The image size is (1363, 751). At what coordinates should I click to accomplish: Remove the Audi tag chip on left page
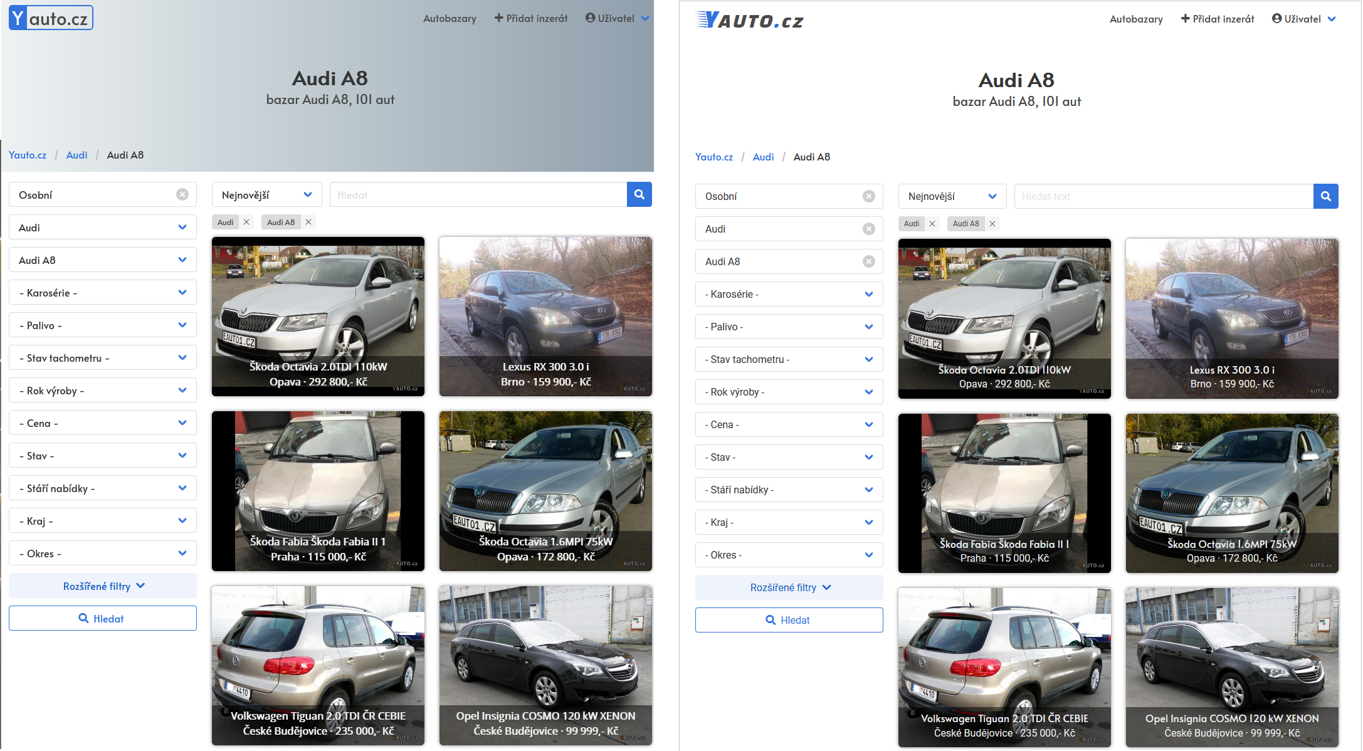(x=246, y=222)
